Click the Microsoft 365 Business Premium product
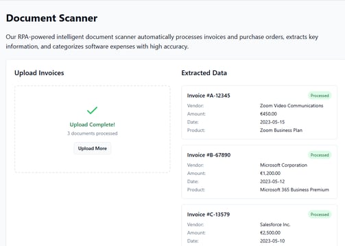 pyautogui.click(x=294, y=190)
